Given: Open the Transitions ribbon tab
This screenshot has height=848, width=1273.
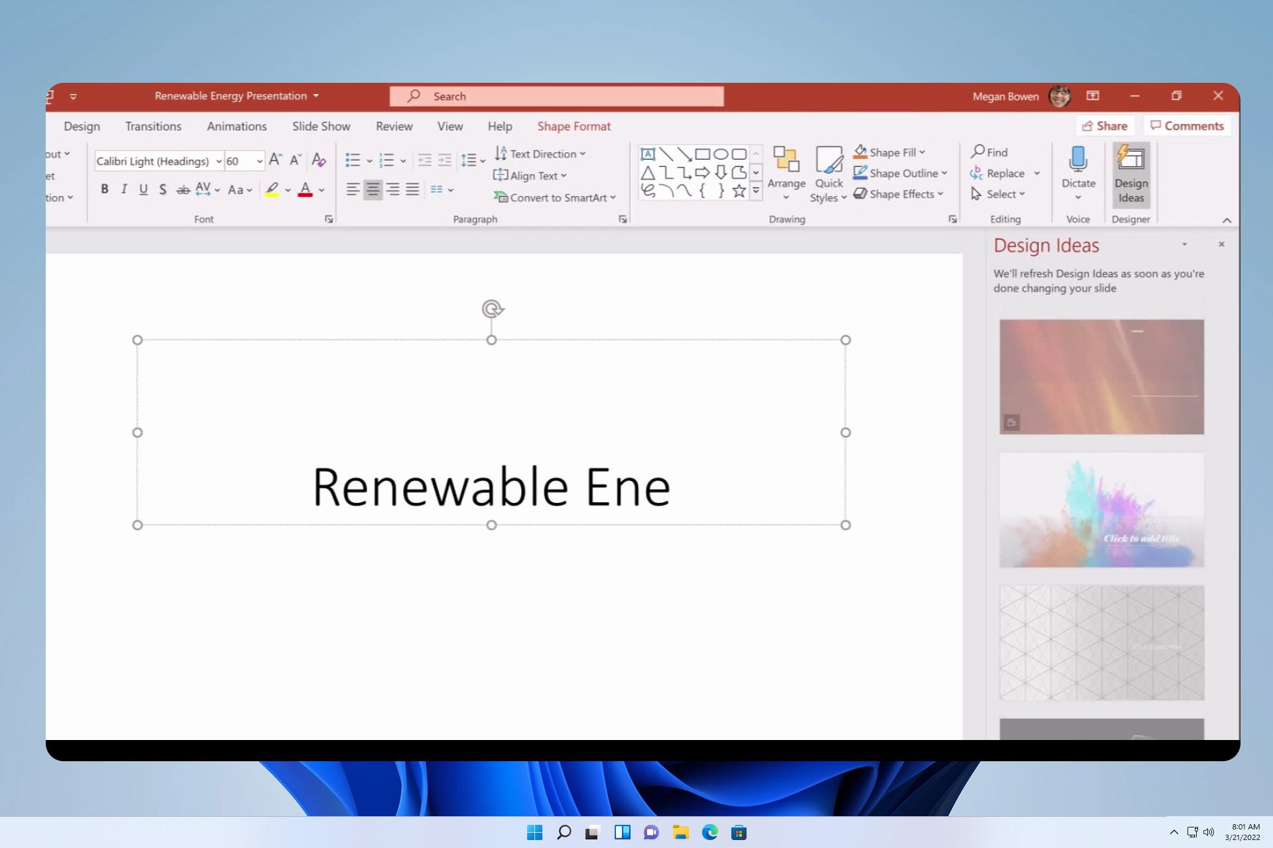Looking at the screenshot, I should tap(152, 126).
